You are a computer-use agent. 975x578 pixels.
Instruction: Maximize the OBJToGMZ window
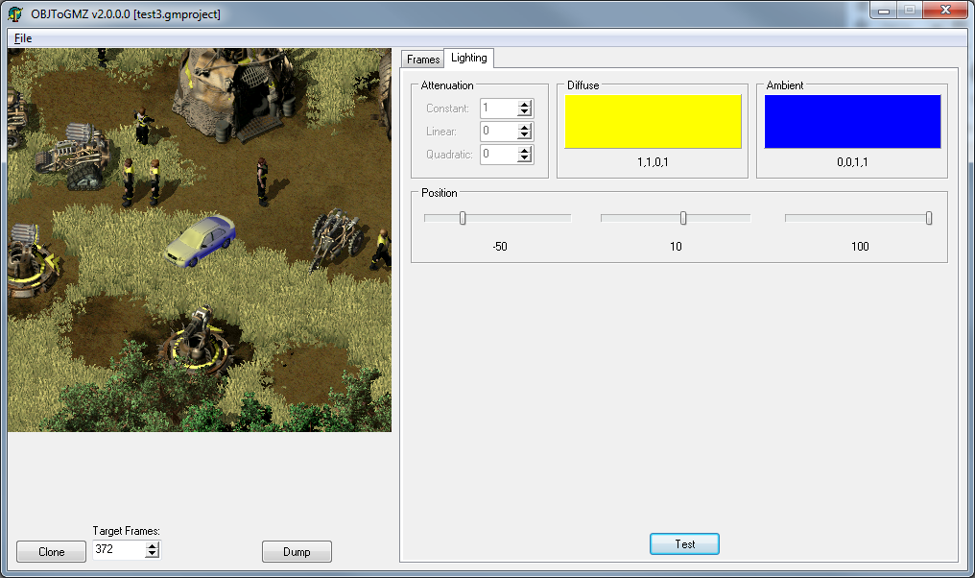(x=910, y=11)
